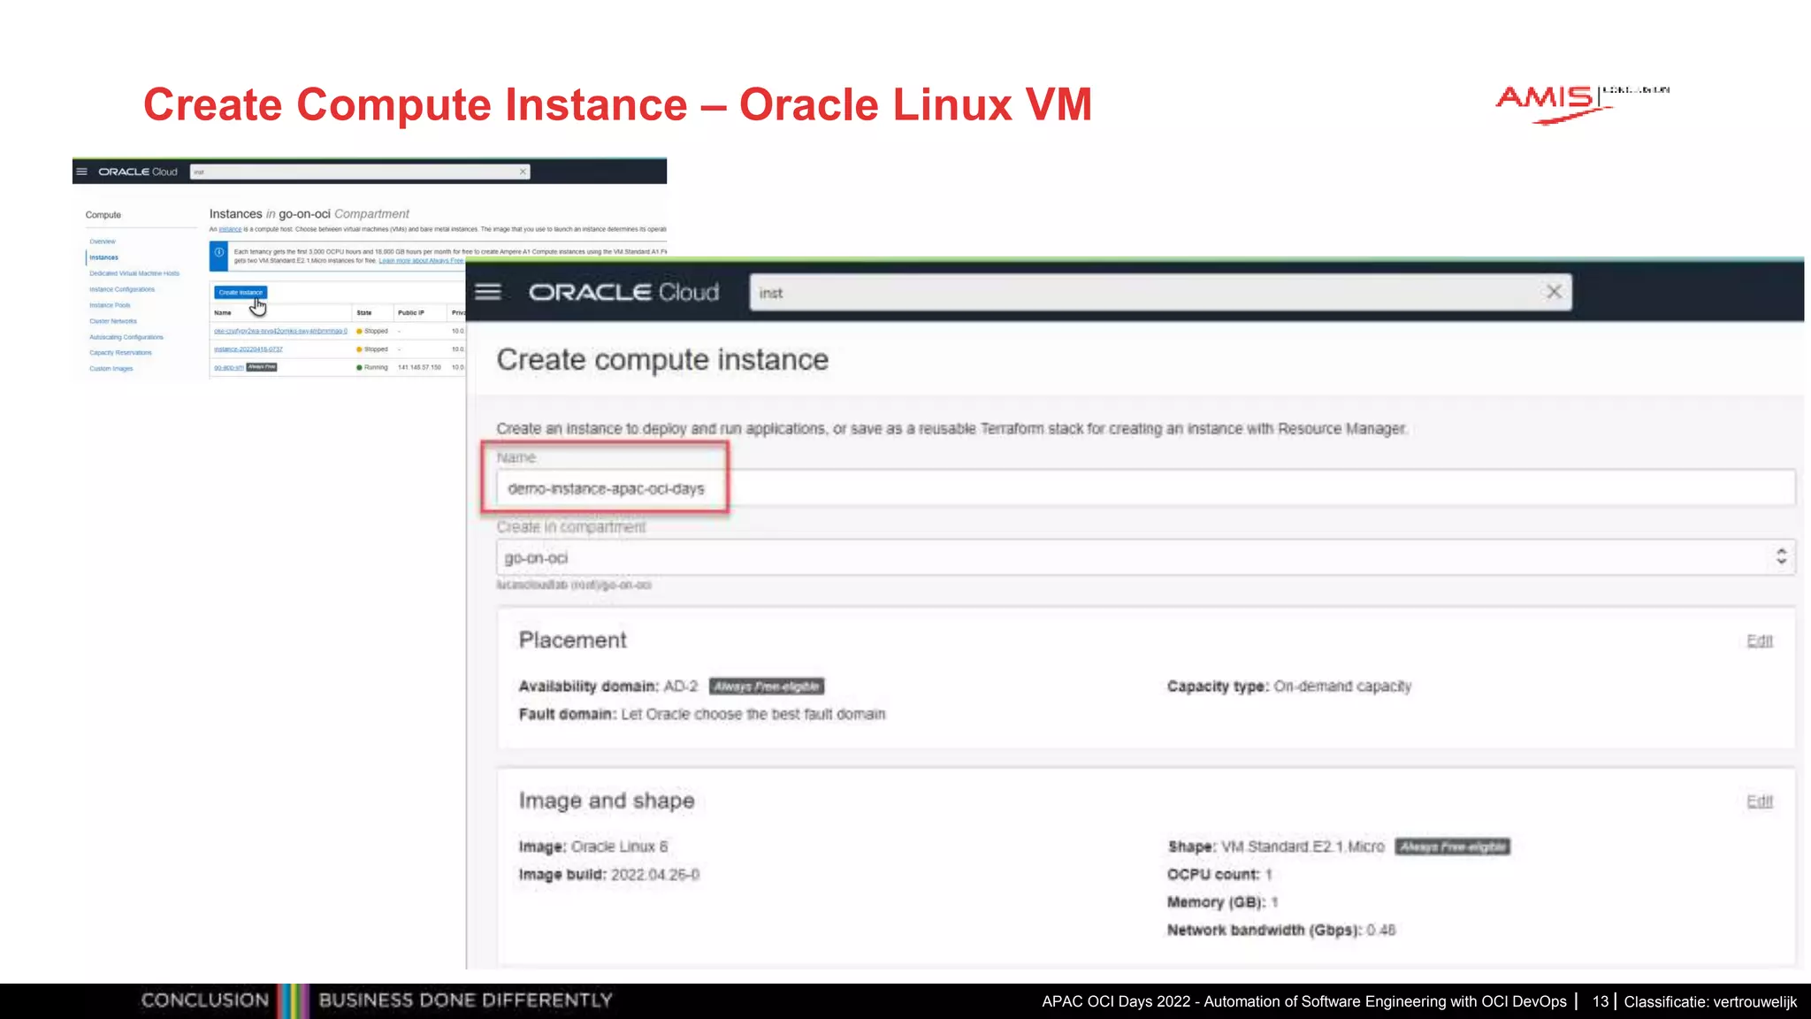Click ORACLE Cloud logo in Instances window
Viewport: 1811px width, 1019px height.
(138, 172)
